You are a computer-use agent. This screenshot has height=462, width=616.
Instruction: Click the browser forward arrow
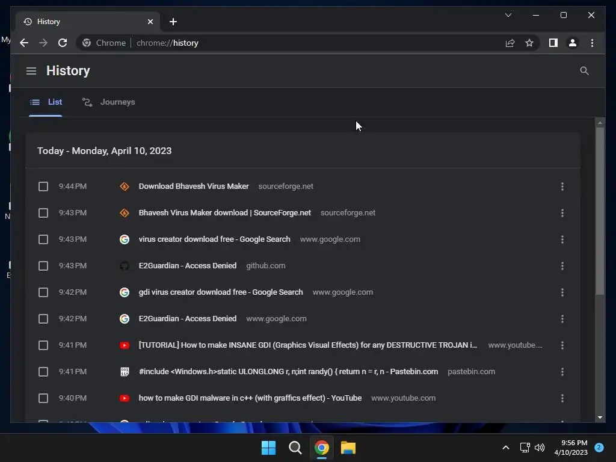[43, 43]
